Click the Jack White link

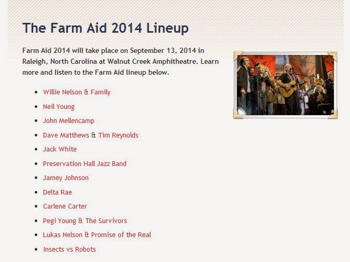coord(60,149)
